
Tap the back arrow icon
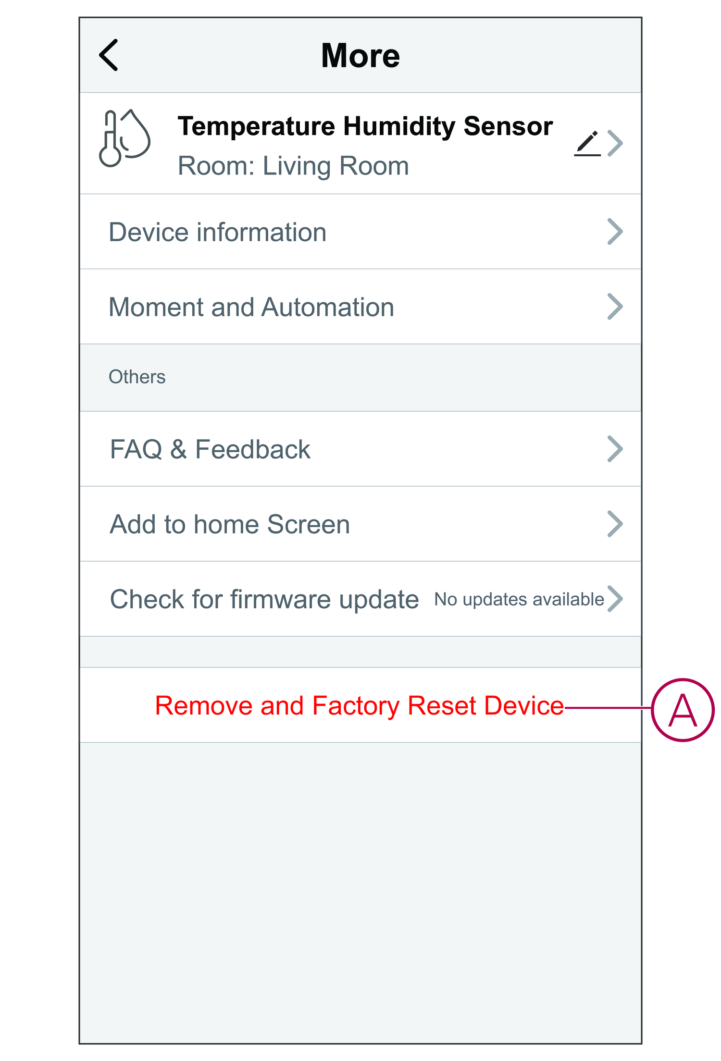[109, 55]
